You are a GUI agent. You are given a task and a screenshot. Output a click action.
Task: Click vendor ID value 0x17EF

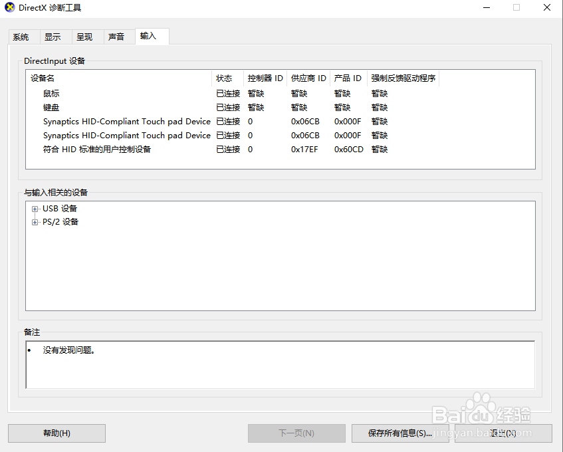click(304, 150)
